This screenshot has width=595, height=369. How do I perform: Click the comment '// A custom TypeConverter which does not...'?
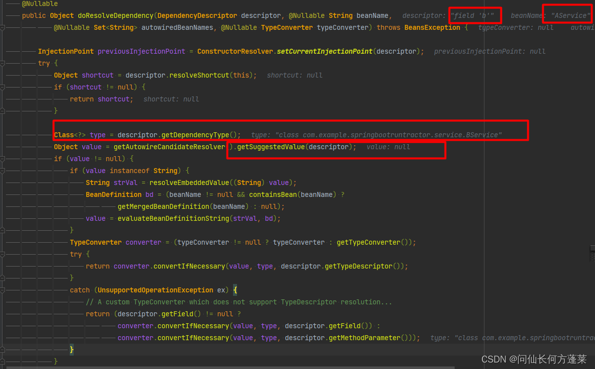click(238, 302)
